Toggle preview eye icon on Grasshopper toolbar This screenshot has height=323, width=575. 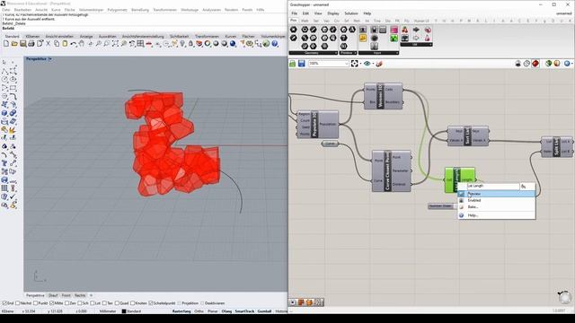click(367, 64)
